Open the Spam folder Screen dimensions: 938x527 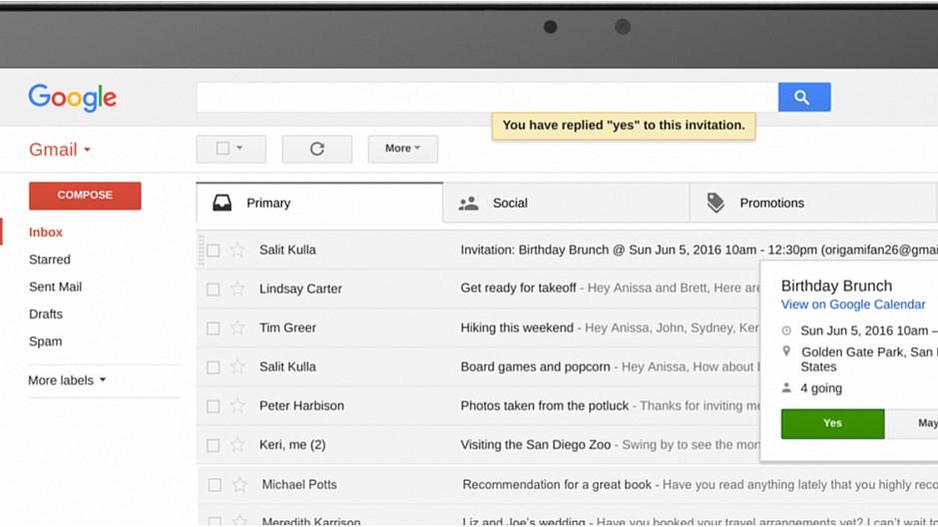click(46, 341)
